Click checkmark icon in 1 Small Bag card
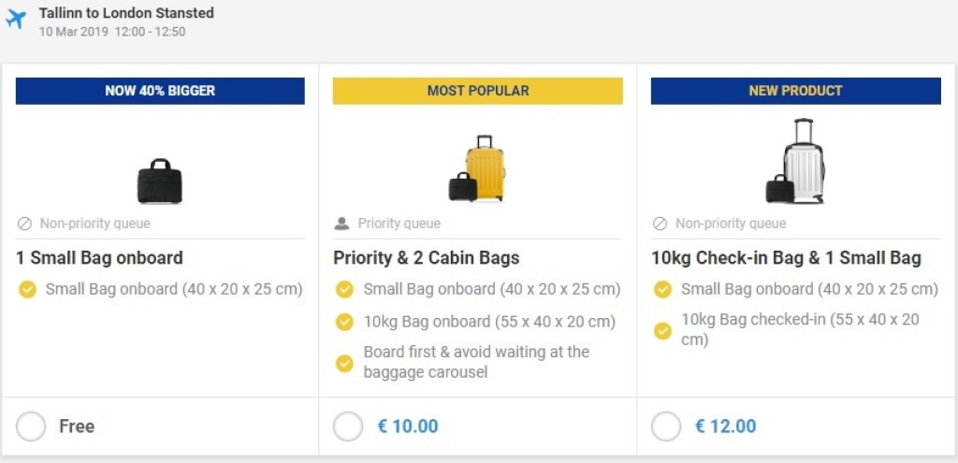 pyautogui.click(x=27, y=290)
